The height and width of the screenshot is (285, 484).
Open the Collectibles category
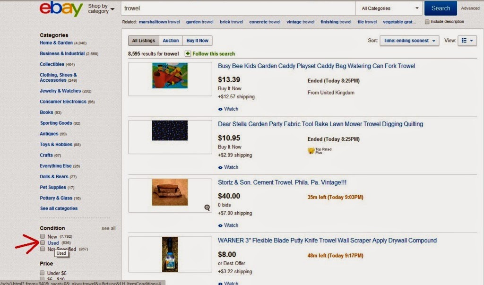click(x=52, y=64)
